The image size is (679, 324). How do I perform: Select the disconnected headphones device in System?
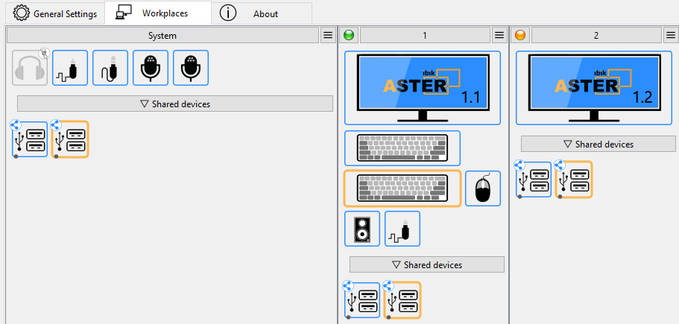point(30,68)
